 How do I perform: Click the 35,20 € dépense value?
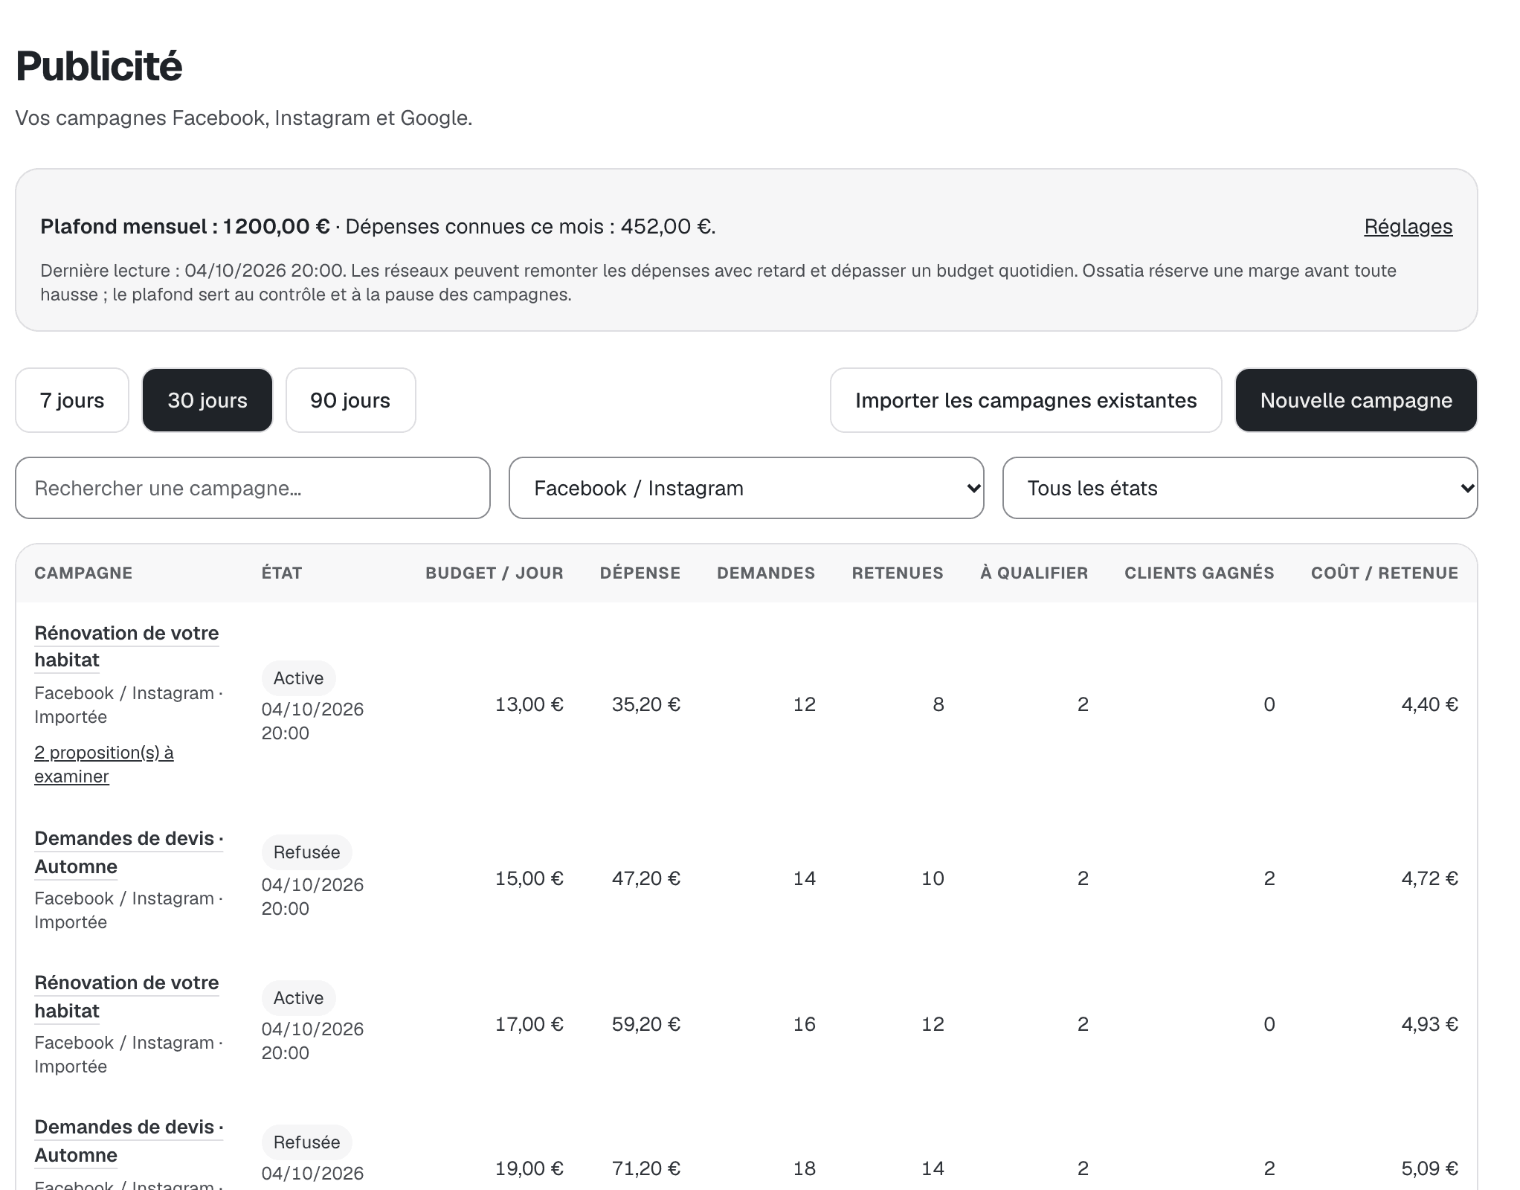(x=645, y=704)
